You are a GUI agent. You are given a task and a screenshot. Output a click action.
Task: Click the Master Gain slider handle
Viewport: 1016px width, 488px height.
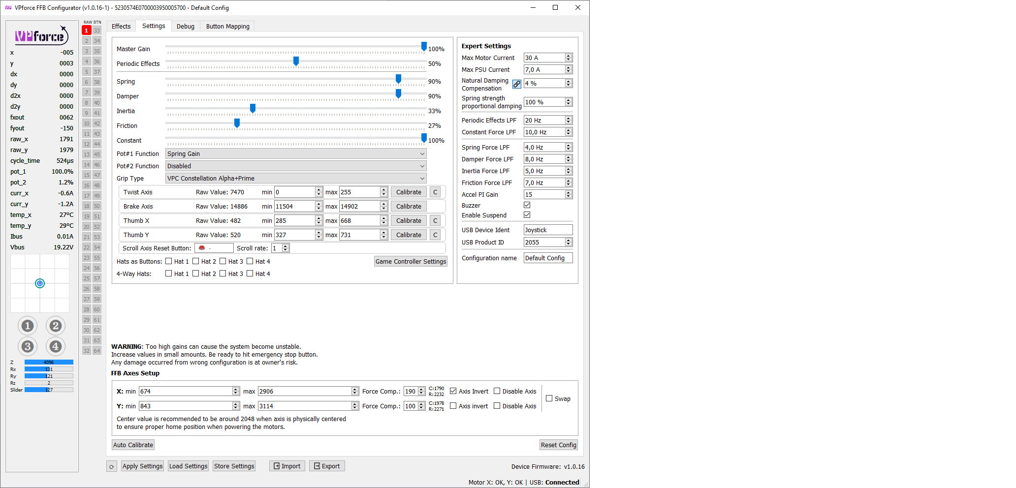coord(424,46)
